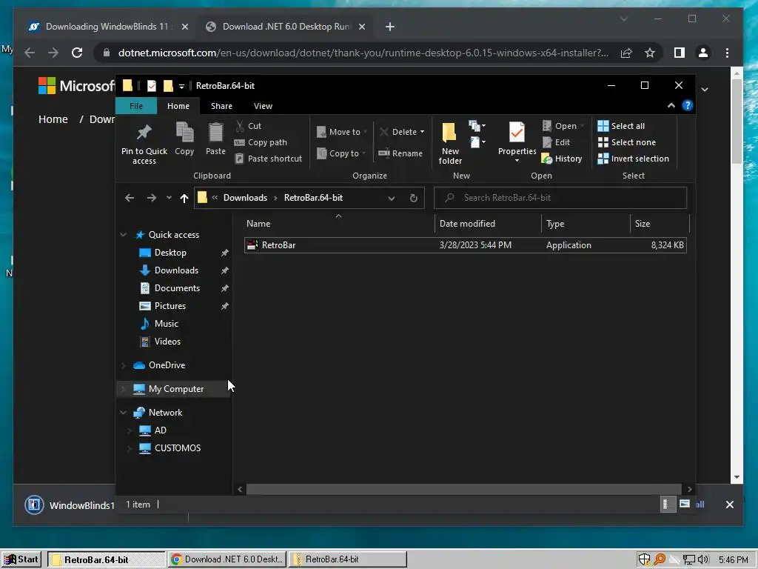Click the Start button on taskbar
This screenshot has width=758, height=569.
point(21,559)
